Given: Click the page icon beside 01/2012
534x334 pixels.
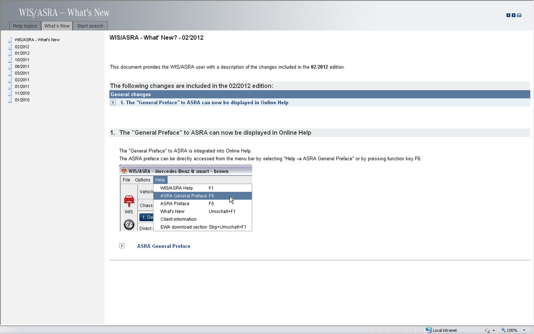Looking at the screenshot, I should tap(10, 53).
